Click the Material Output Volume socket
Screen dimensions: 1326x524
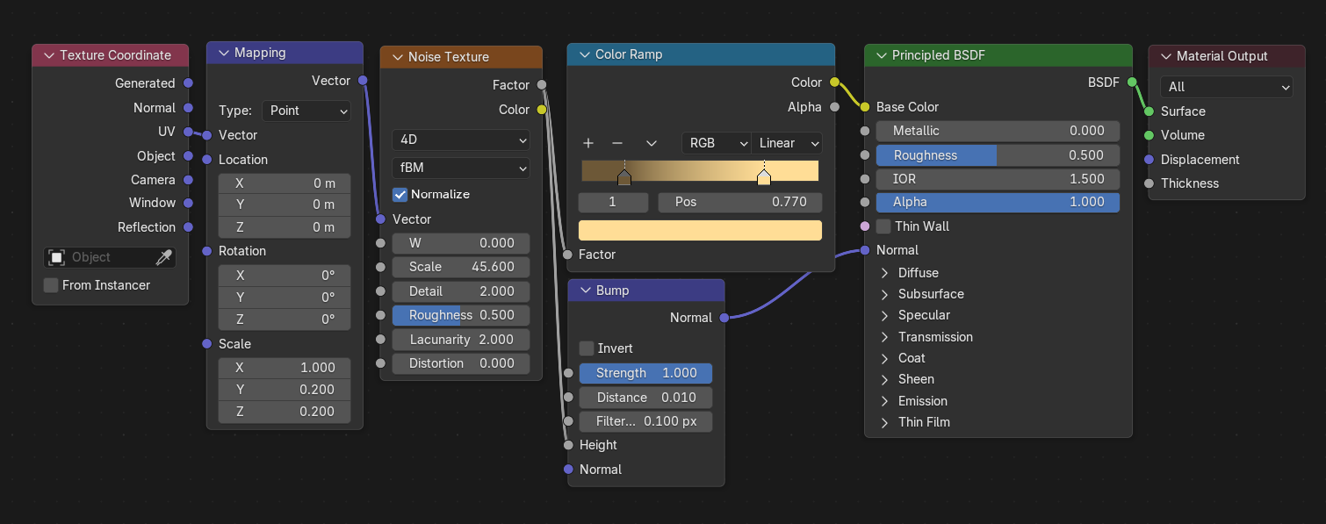[1149, 135]
